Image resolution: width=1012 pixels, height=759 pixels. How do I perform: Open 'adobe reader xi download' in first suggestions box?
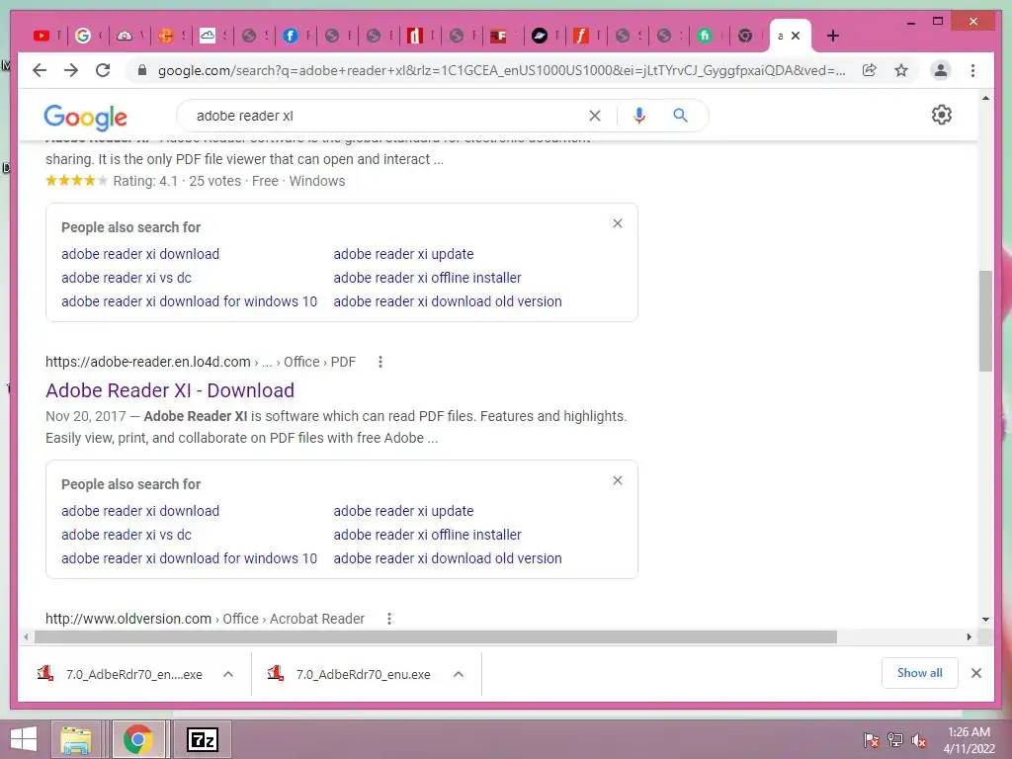pyautogui.click(x=140, y=254)
